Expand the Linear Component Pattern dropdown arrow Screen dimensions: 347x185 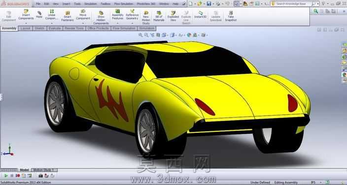pyautogui.click(x=52, y=23)
